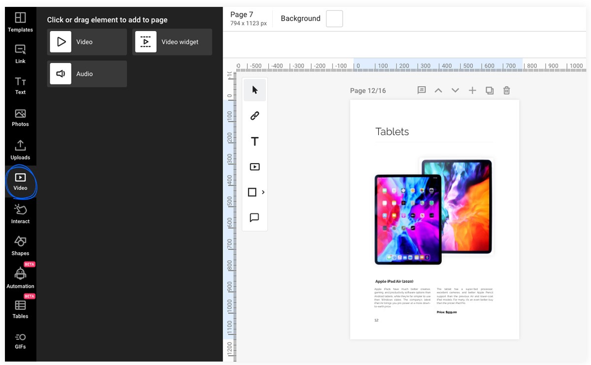The height and width of the screenshot is (365, 591).
Task: Click Apple iPad Air (2020) title
Action: [394, 282]
